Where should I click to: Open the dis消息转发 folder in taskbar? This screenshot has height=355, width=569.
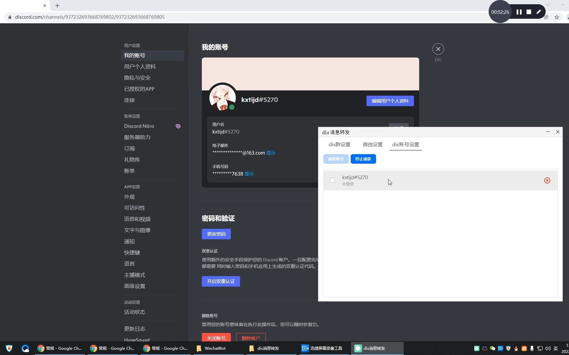pos(271,348)
